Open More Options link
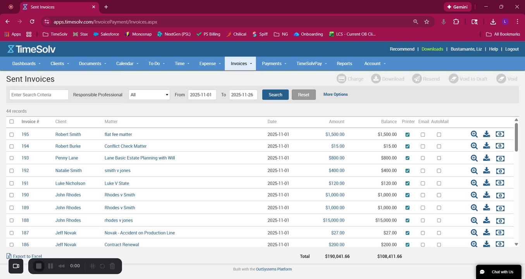 [336, 94]
